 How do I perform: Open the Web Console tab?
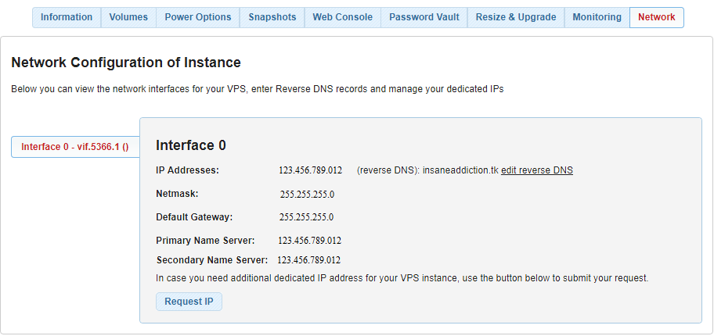click(342, 17)
